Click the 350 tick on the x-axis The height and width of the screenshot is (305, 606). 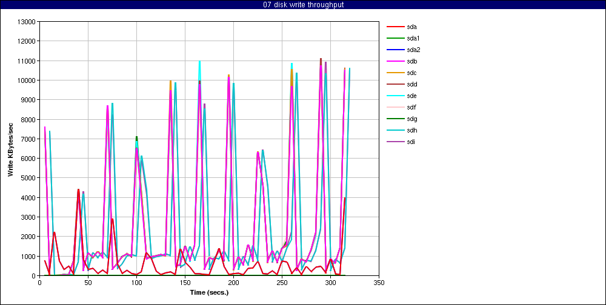pos(379,282)
